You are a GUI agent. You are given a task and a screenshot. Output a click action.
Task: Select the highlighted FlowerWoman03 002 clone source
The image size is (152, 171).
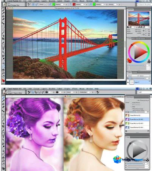[x=137, y=119]
